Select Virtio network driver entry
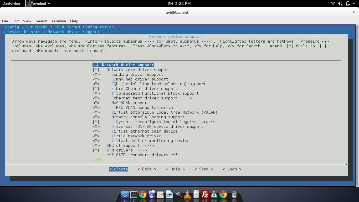 coord(136,136)
